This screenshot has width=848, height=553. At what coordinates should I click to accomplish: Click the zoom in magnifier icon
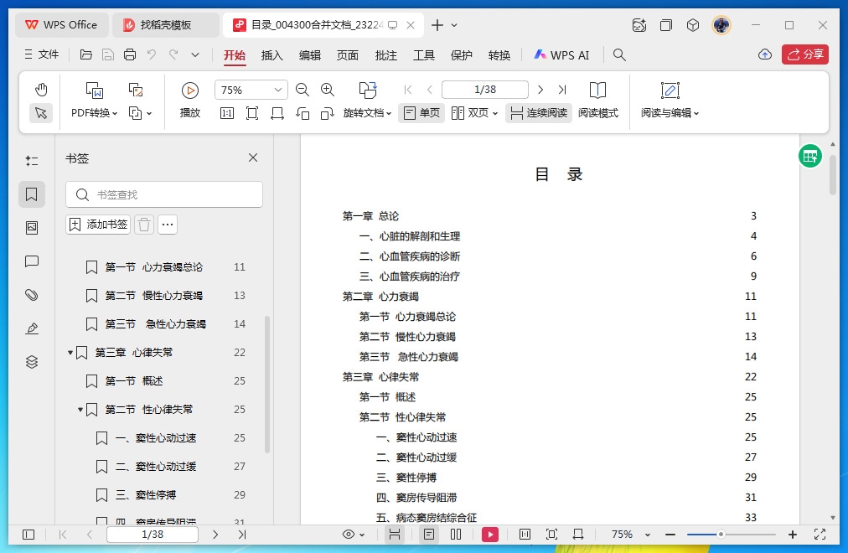click(x=328, y=90)
